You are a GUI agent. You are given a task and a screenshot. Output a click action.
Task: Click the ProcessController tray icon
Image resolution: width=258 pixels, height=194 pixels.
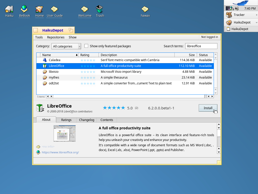tap(228, 8)
